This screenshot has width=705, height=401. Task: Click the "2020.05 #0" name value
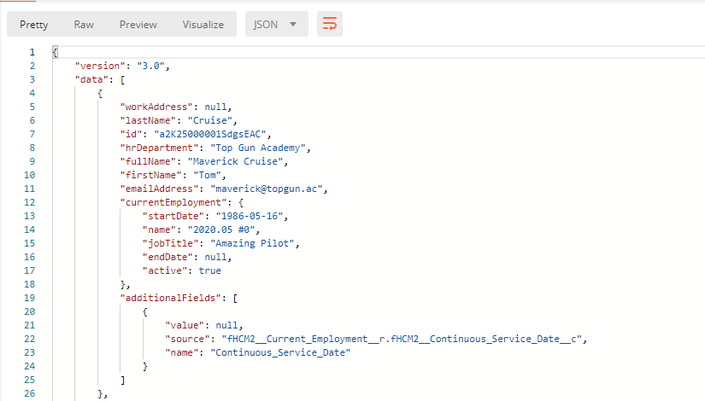click(x=221, y=230)
